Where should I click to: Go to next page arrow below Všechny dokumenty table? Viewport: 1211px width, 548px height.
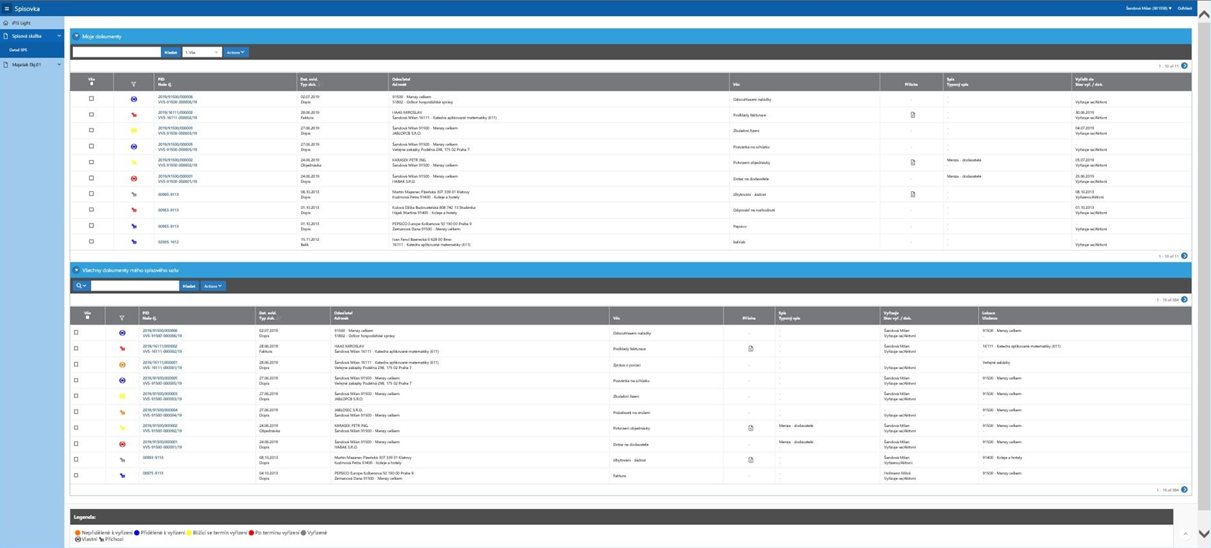(x=1184, y=490)
